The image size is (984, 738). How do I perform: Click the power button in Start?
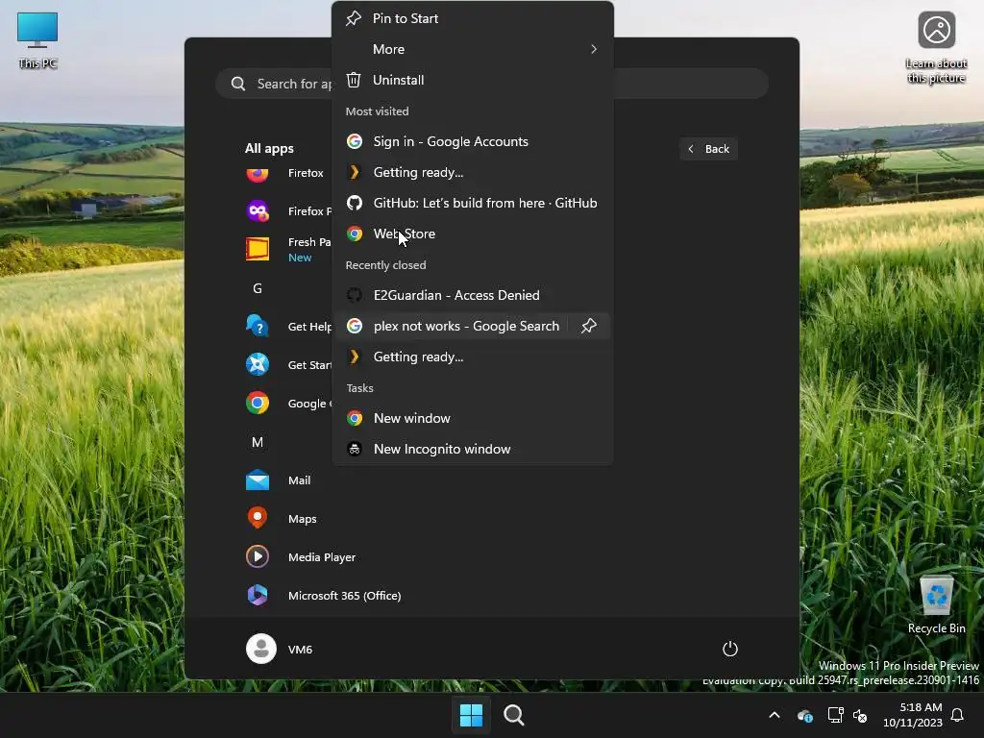[730, 649]
